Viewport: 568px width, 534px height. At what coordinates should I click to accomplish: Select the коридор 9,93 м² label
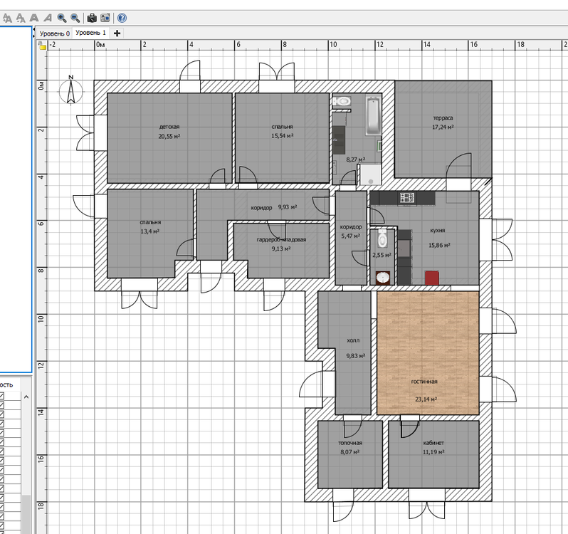pos(274,207)
